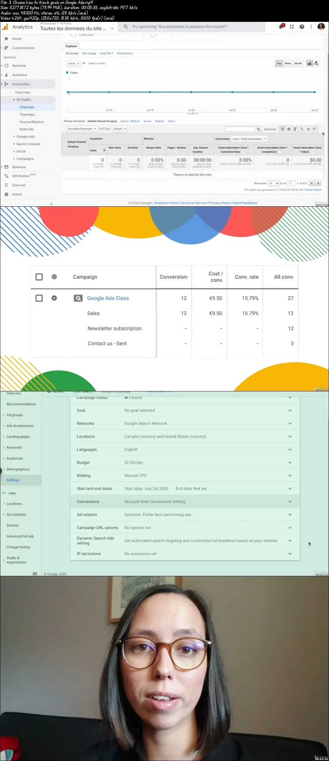Tick the Google Ads Class row checkbox
Viewport: 329px width, 761px height.
click(39, 298)
